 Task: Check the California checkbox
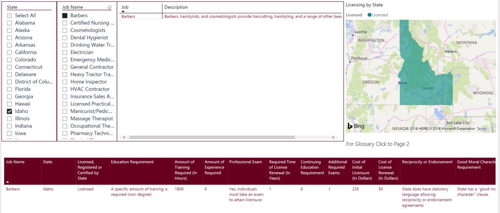10,52
